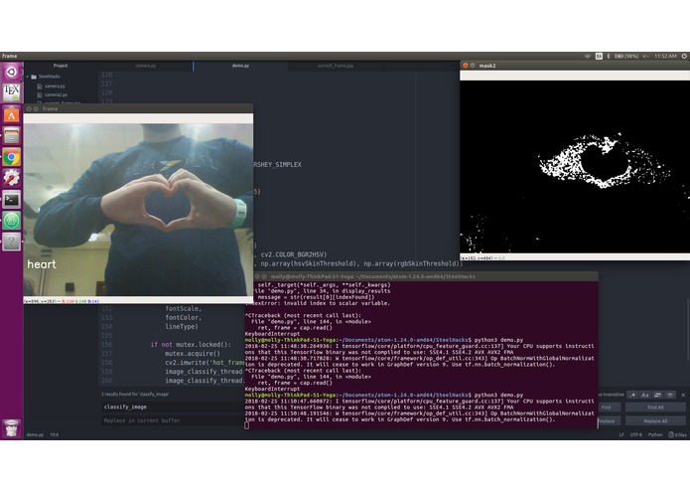The width and height of the screenshot is (690, 491).
Task: Click the Replace All button
Action: click(655, 421)
